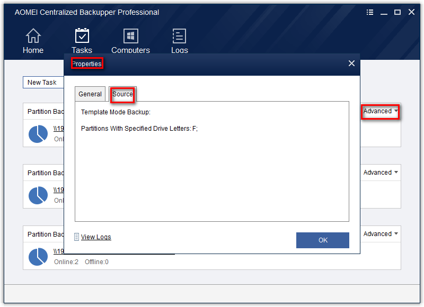
Task: Click the second Partition Backup pie icon
Action: [38, 195]
